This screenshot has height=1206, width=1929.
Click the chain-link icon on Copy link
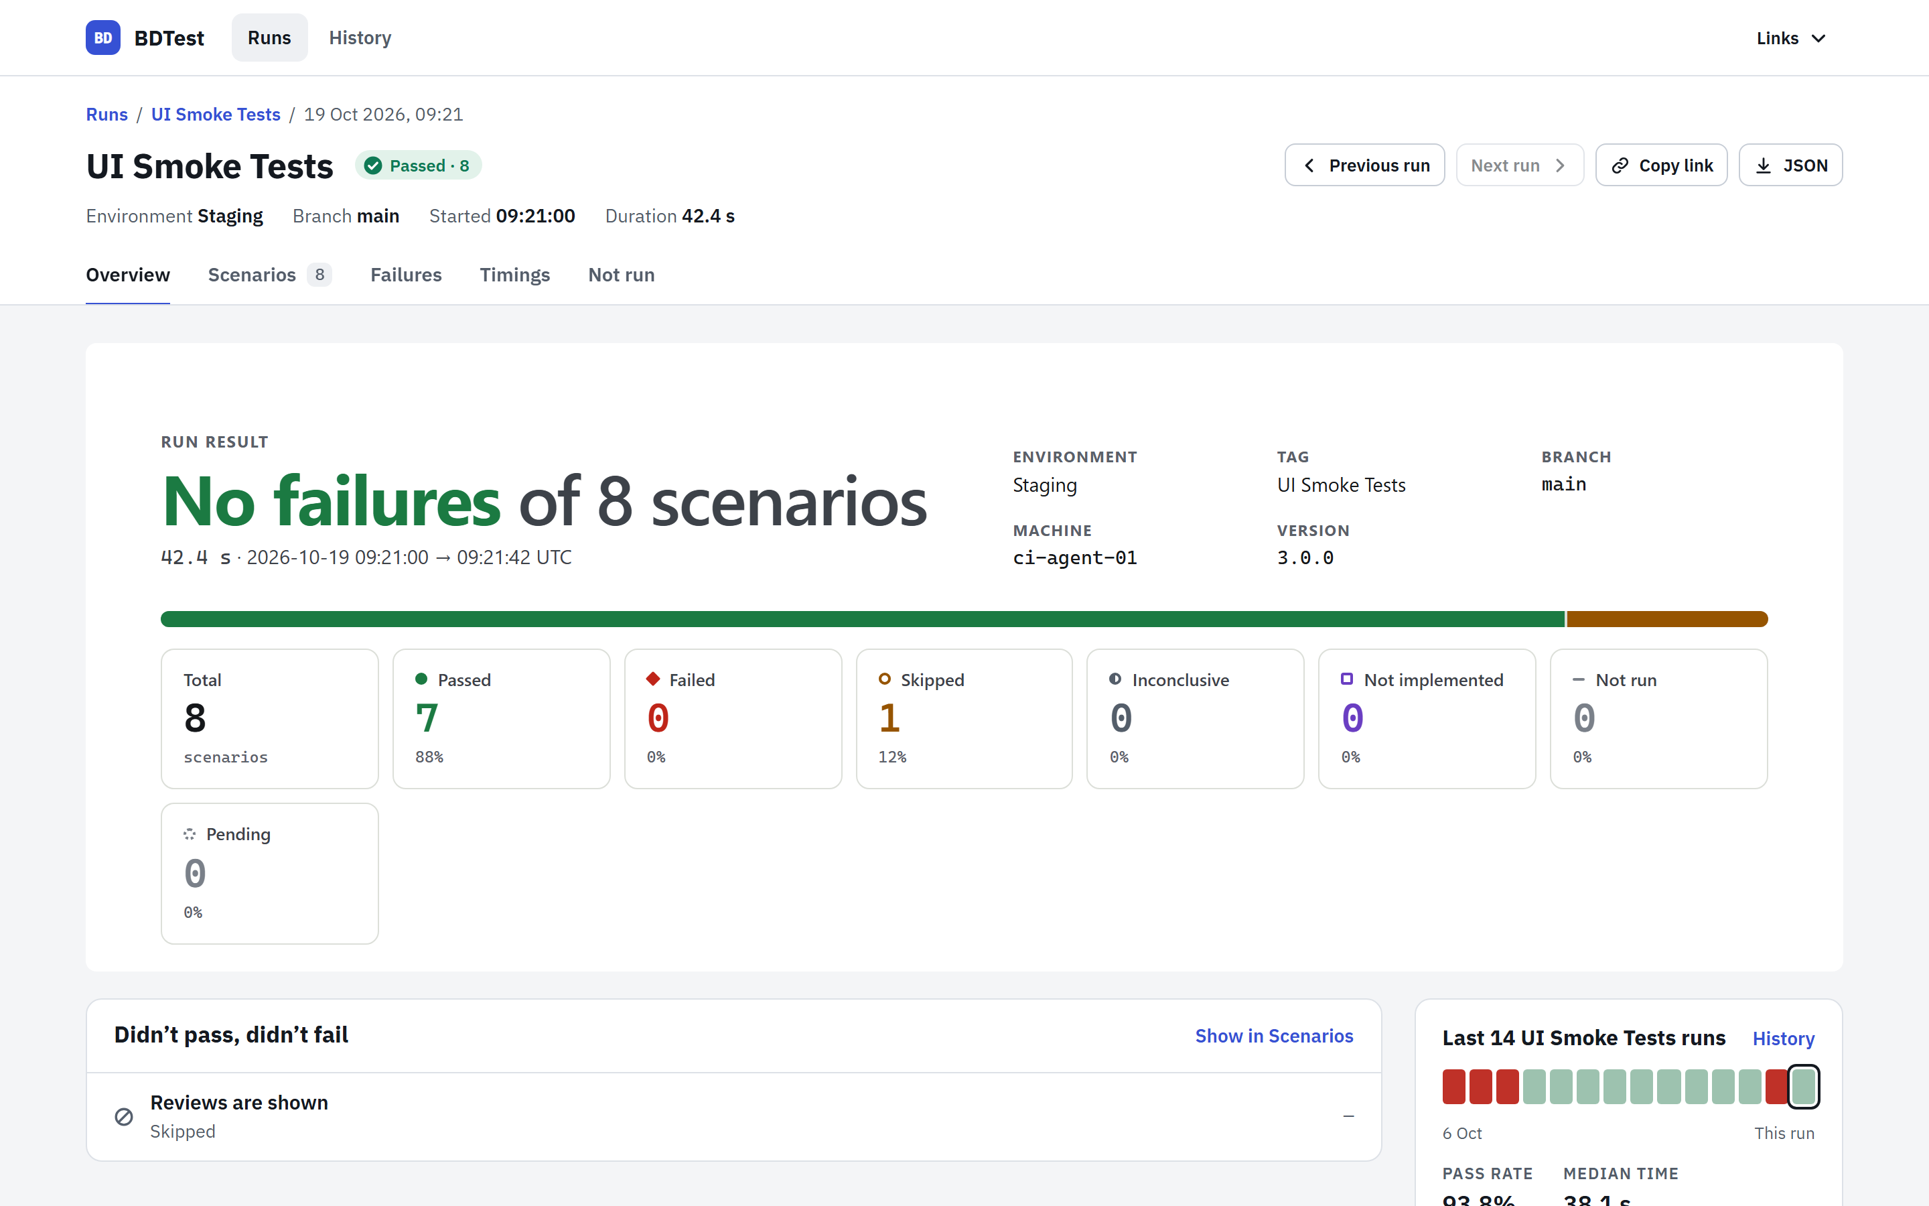coord(1620,166)
